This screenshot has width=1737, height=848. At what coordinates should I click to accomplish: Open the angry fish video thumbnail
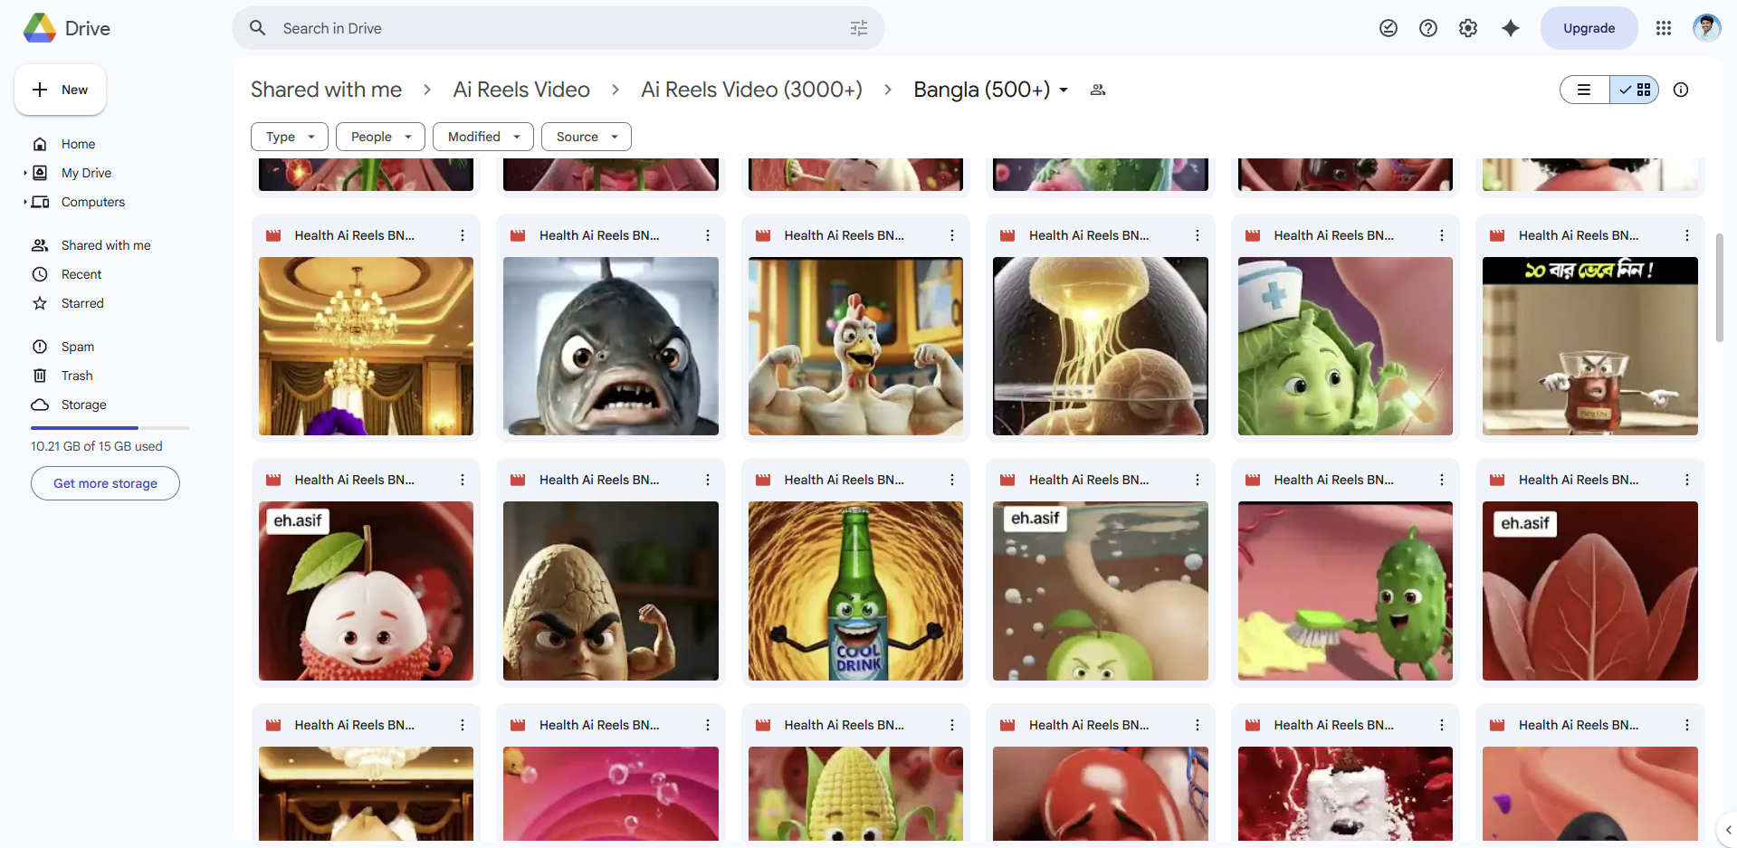(610, 346)
